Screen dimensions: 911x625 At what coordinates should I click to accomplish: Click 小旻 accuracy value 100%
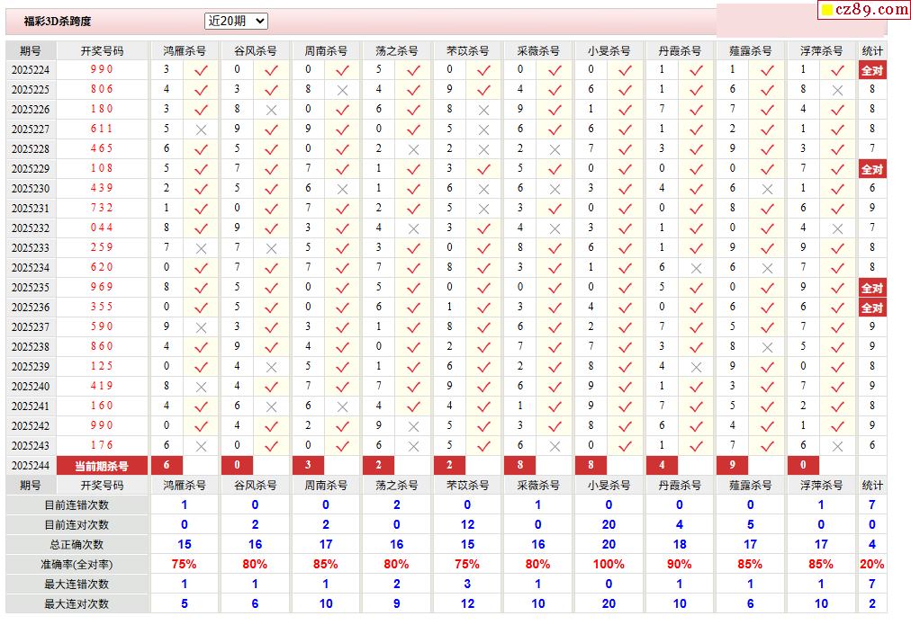609,564
